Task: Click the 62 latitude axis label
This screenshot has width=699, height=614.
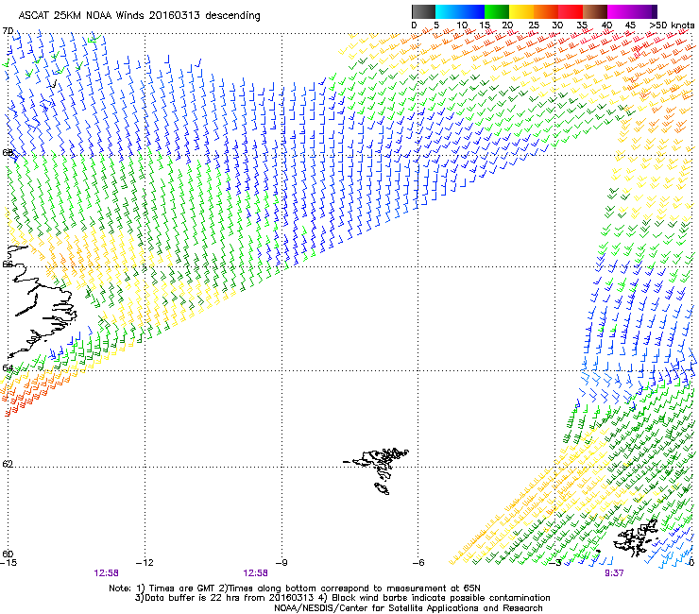Action: pos(8,464)
